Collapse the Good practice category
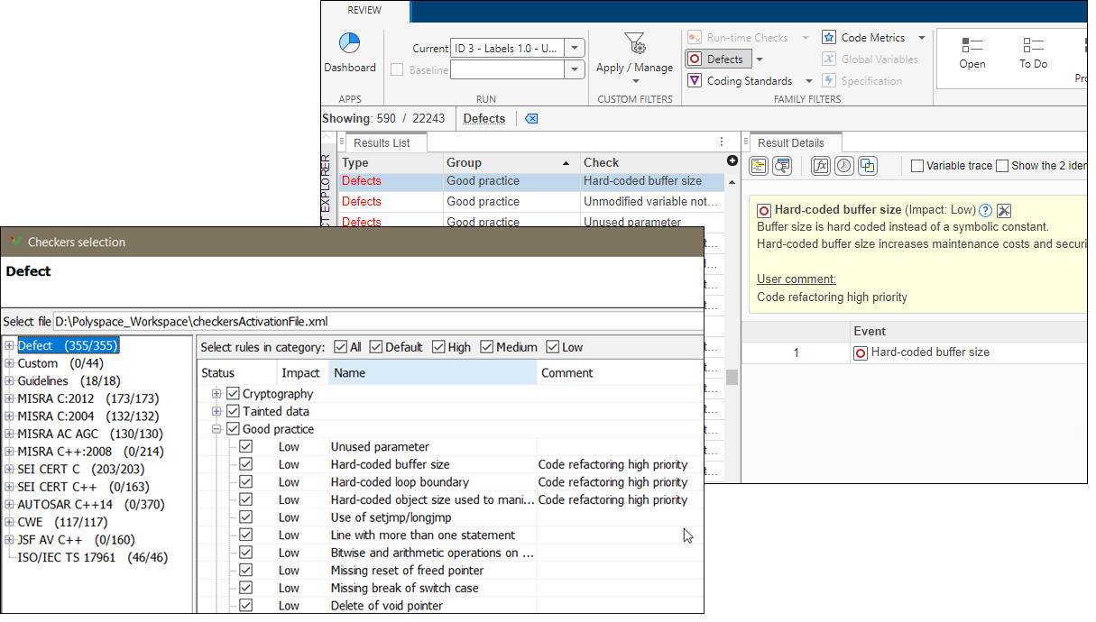The height and width of the screenshot is (622, 1096). [216, 429]
